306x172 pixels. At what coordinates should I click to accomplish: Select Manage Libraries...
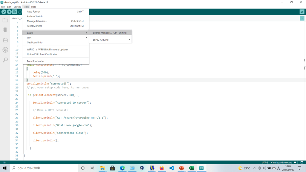point(56,21)
